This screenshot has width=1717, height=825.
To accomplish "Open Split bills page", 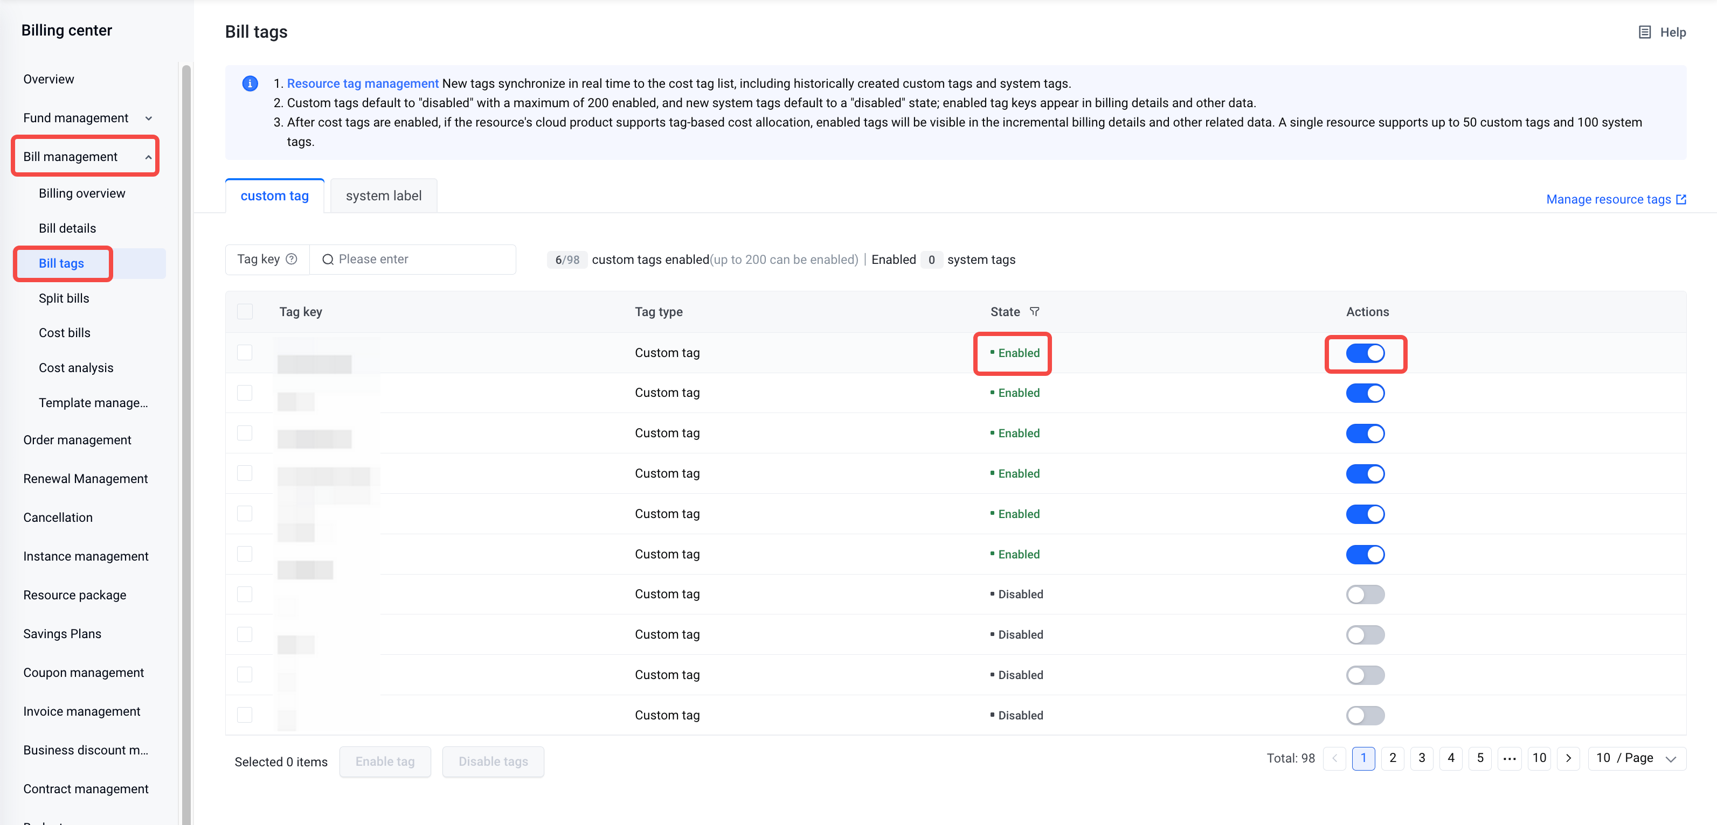I will (64, 298).
